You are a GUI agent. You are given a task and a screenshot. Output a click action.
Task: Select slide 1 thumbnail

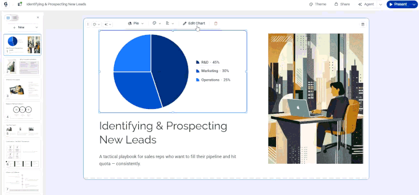pos(23,45)
